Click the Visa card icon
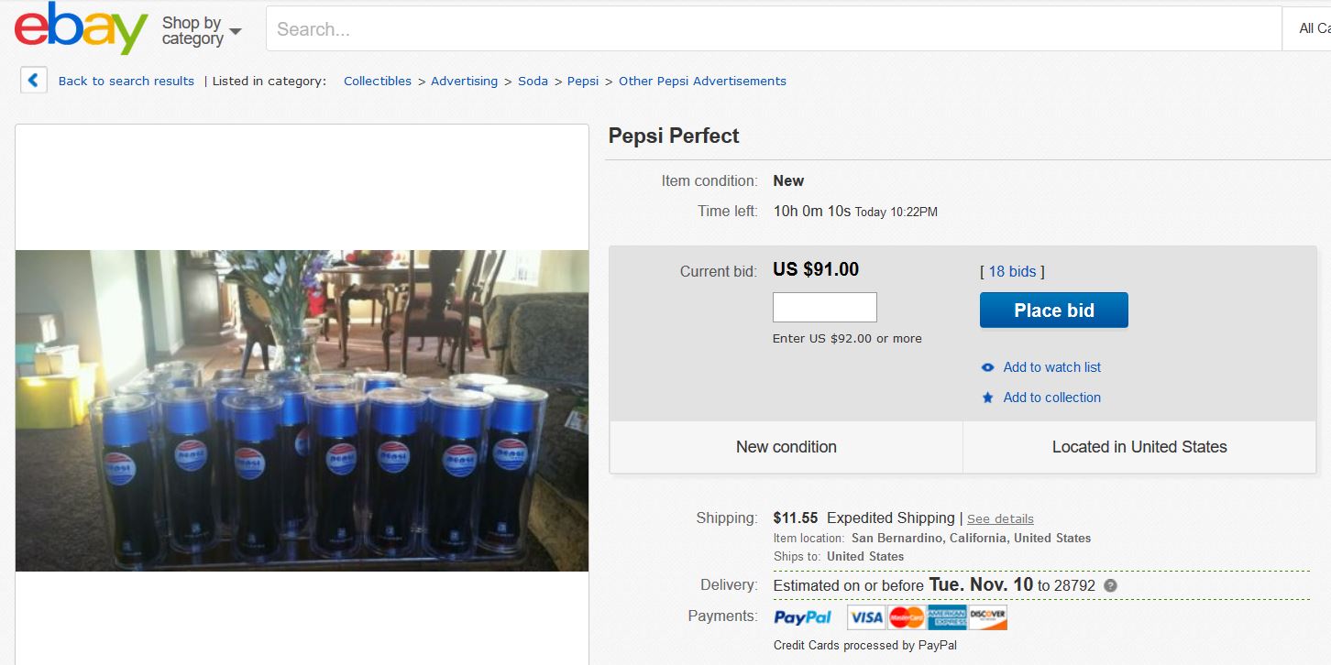The image size is (1331, 665). [865, 617]
